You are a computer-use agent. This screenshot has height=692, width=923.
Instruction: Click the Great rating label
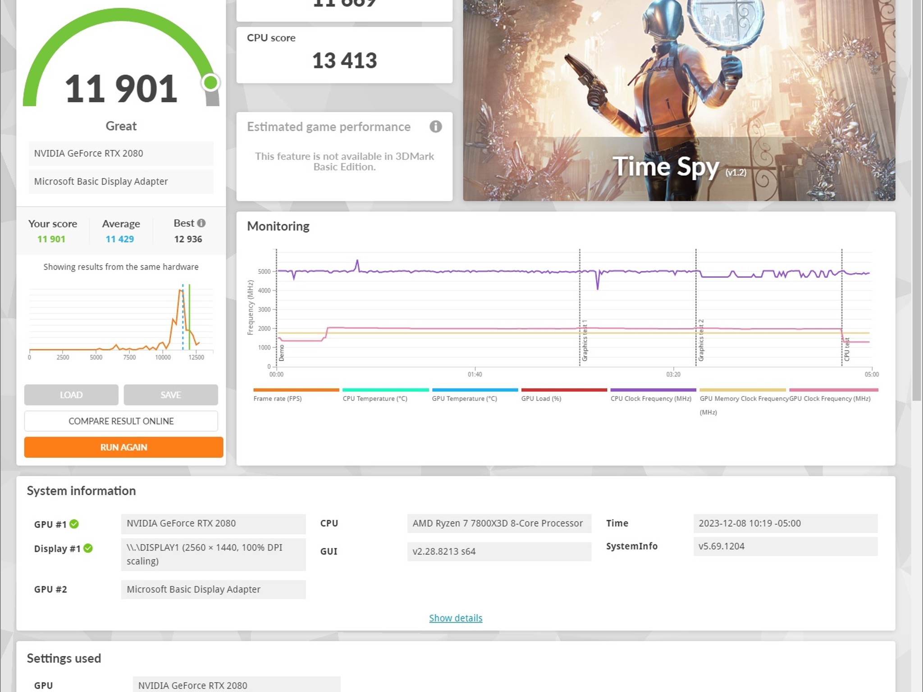point(121,126)
